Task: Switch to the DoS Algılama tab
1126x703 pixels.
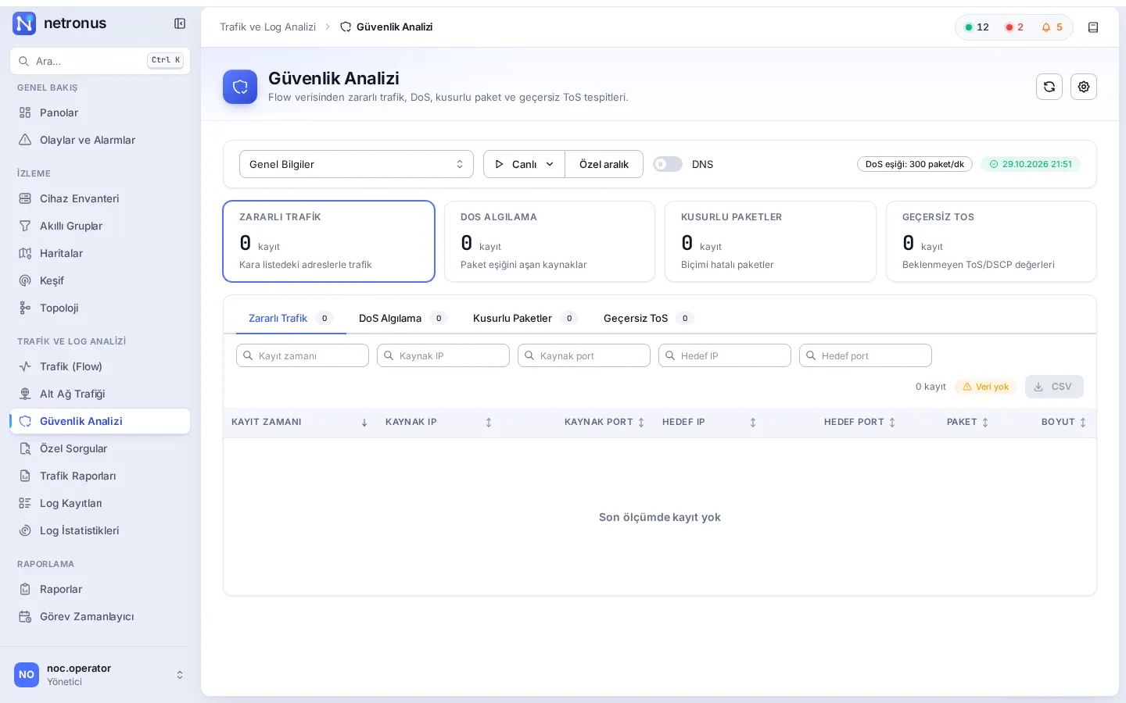Action: 402,318
